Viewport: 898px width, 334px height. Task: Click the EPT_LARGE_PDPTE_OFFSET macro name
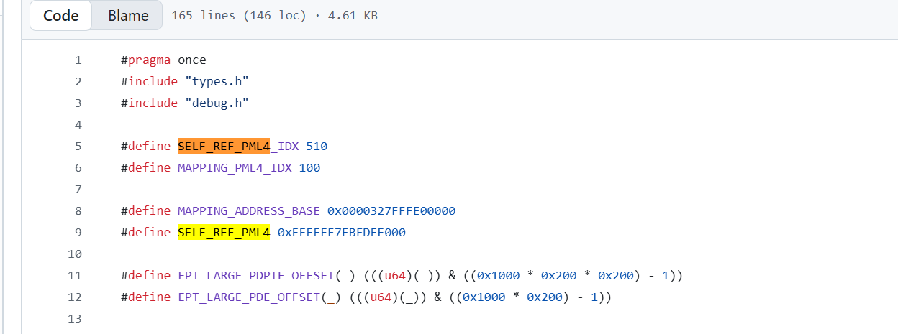click(x=255, y=276)
